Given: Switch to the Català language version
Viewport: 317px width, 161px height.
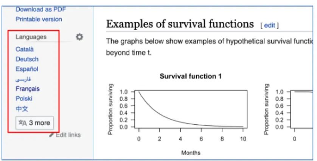Looking at the screenshot, I should pos(25,49).
